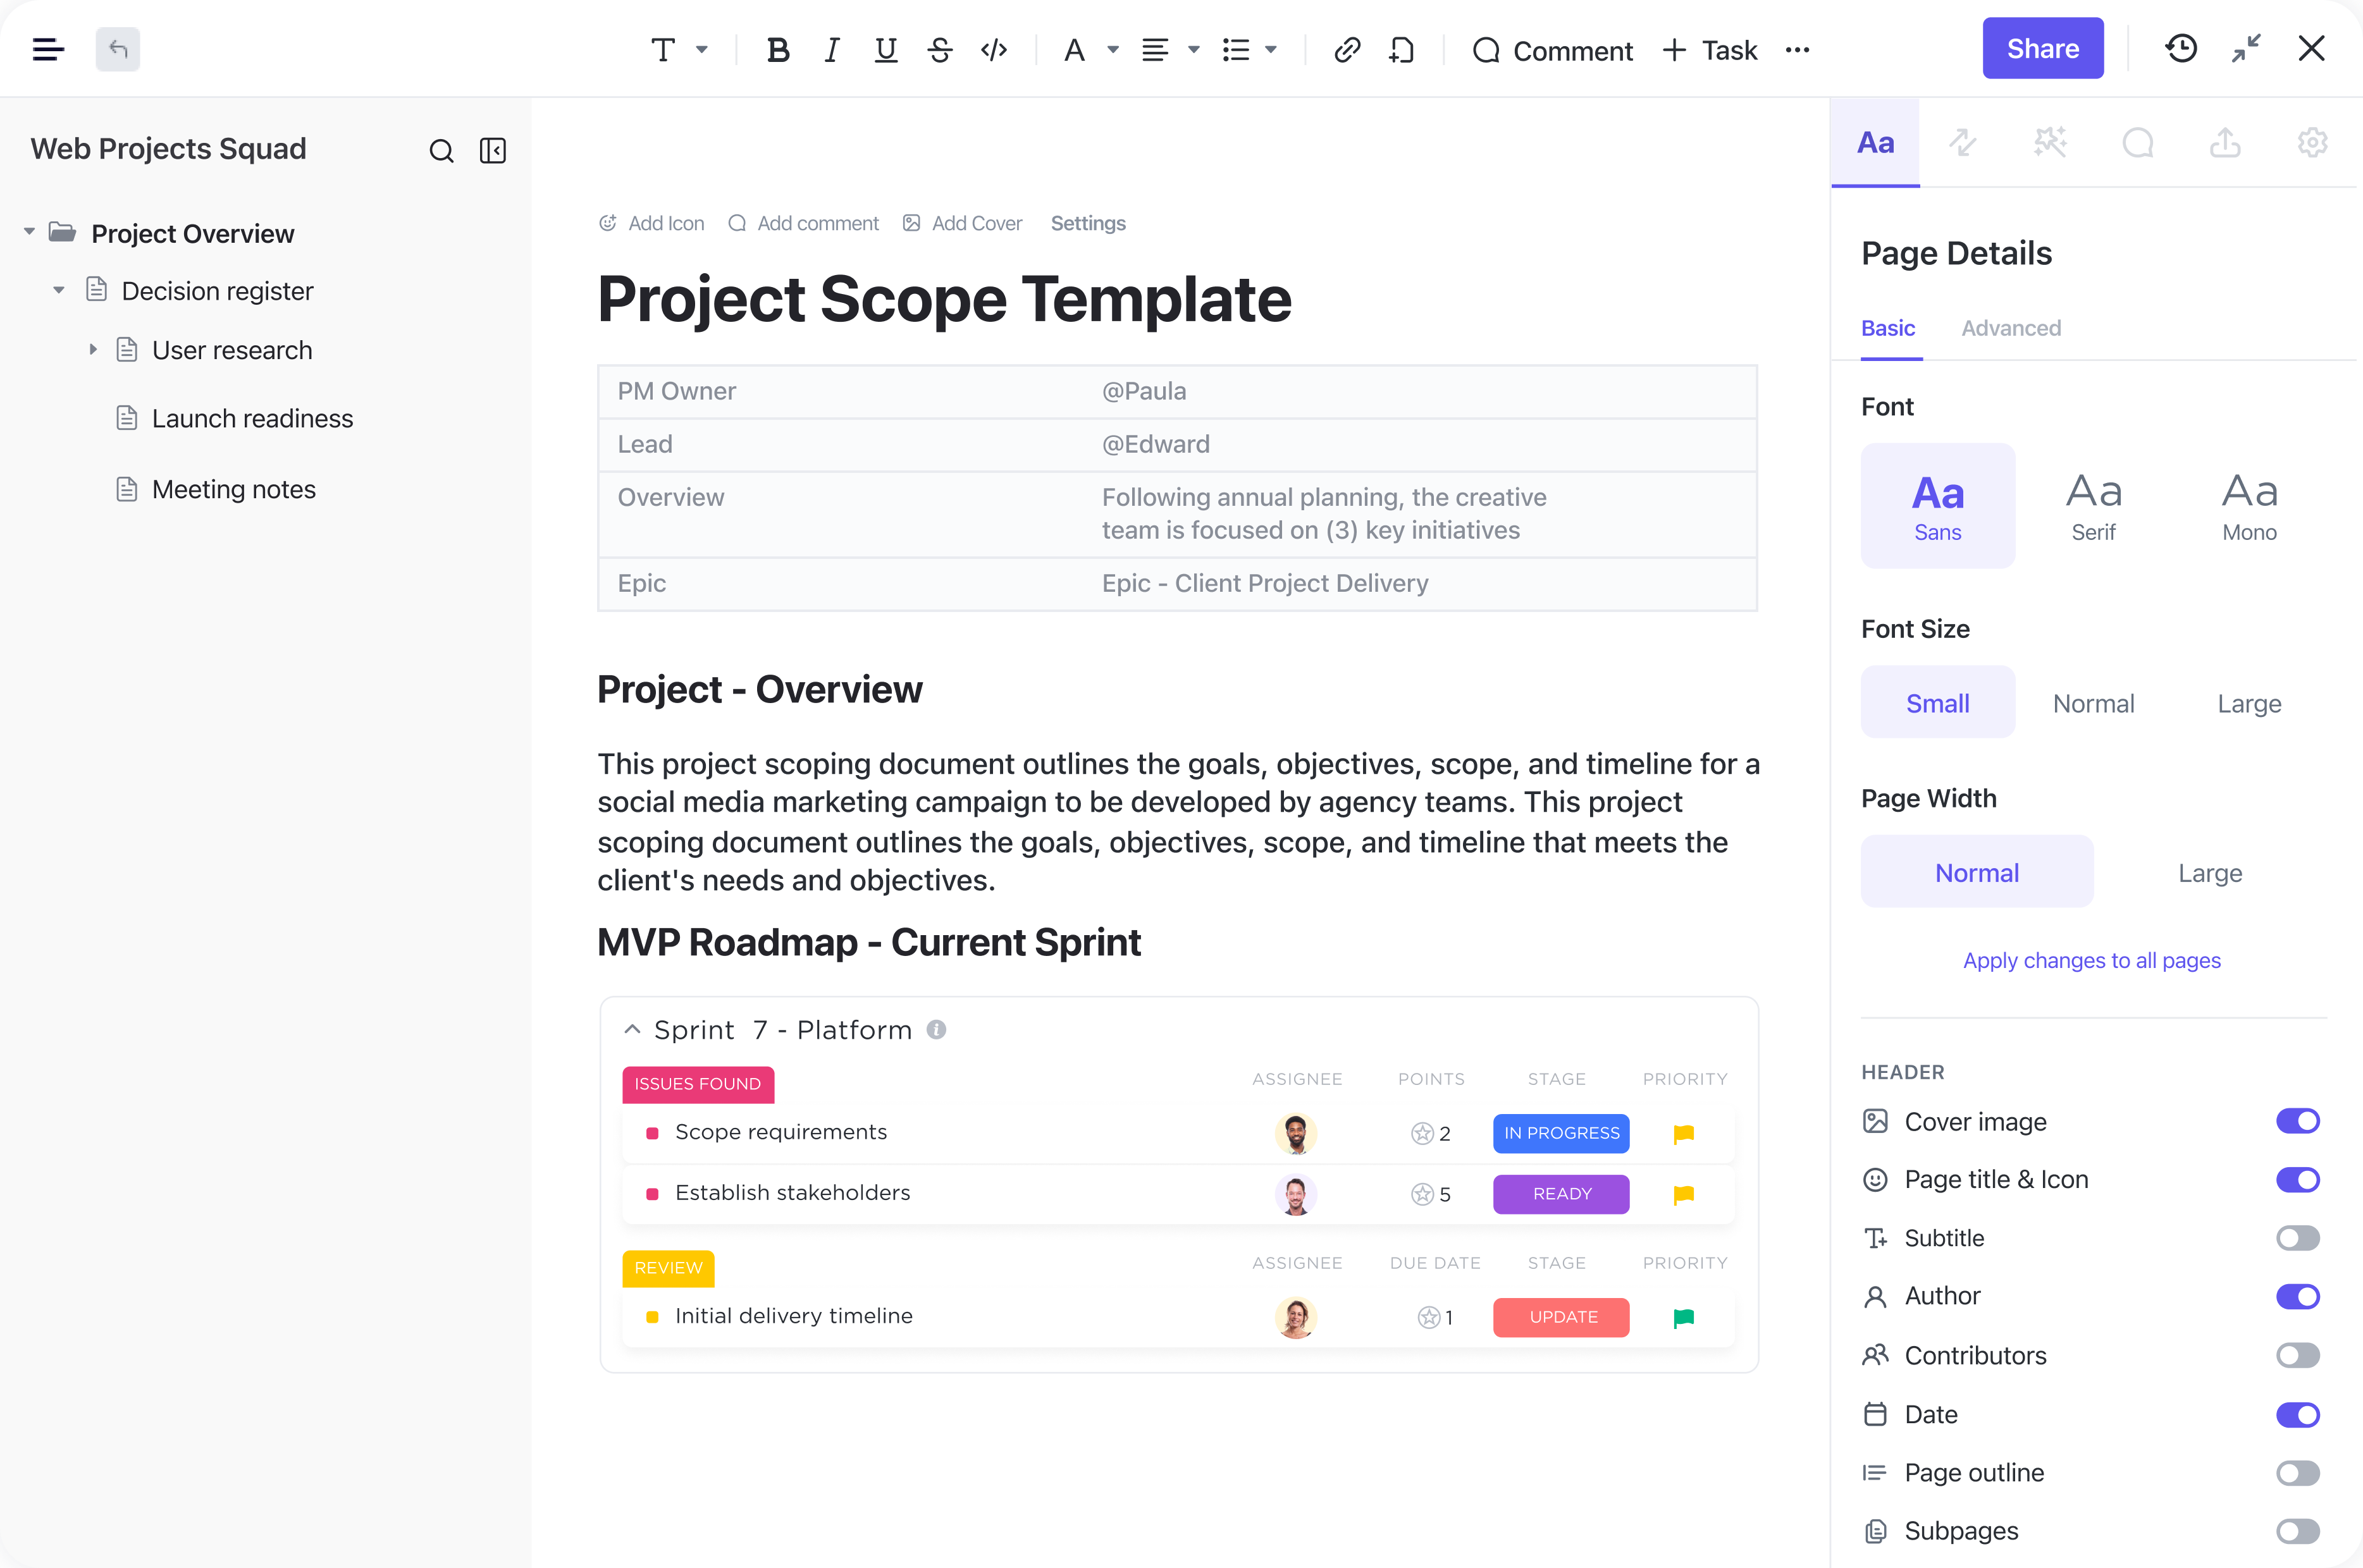Insert a link with the link icon
This screenshot has height=1568, width=2363.
1347,50
